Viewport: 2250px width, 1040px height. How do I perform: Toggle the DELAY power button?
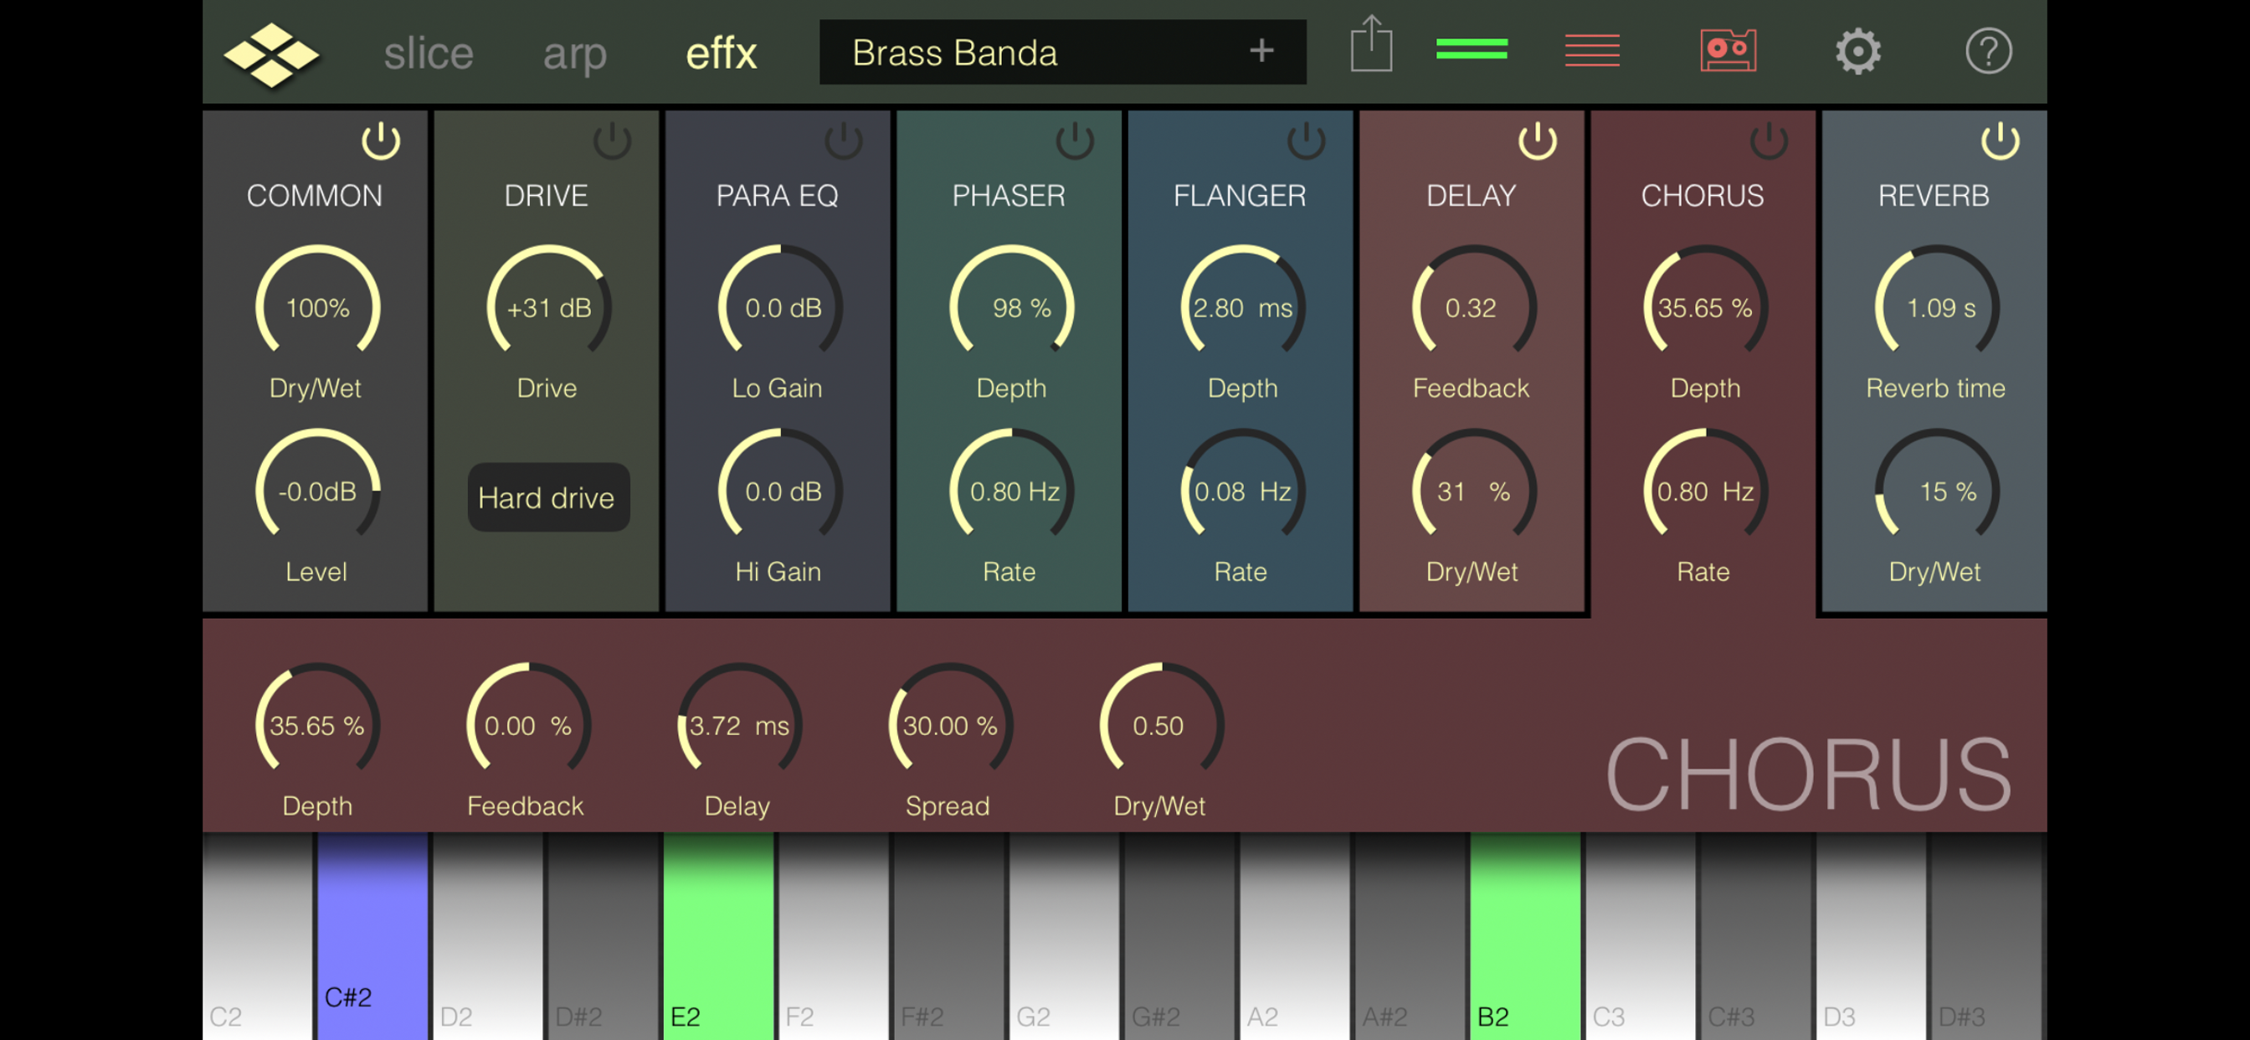[1536, 141]
